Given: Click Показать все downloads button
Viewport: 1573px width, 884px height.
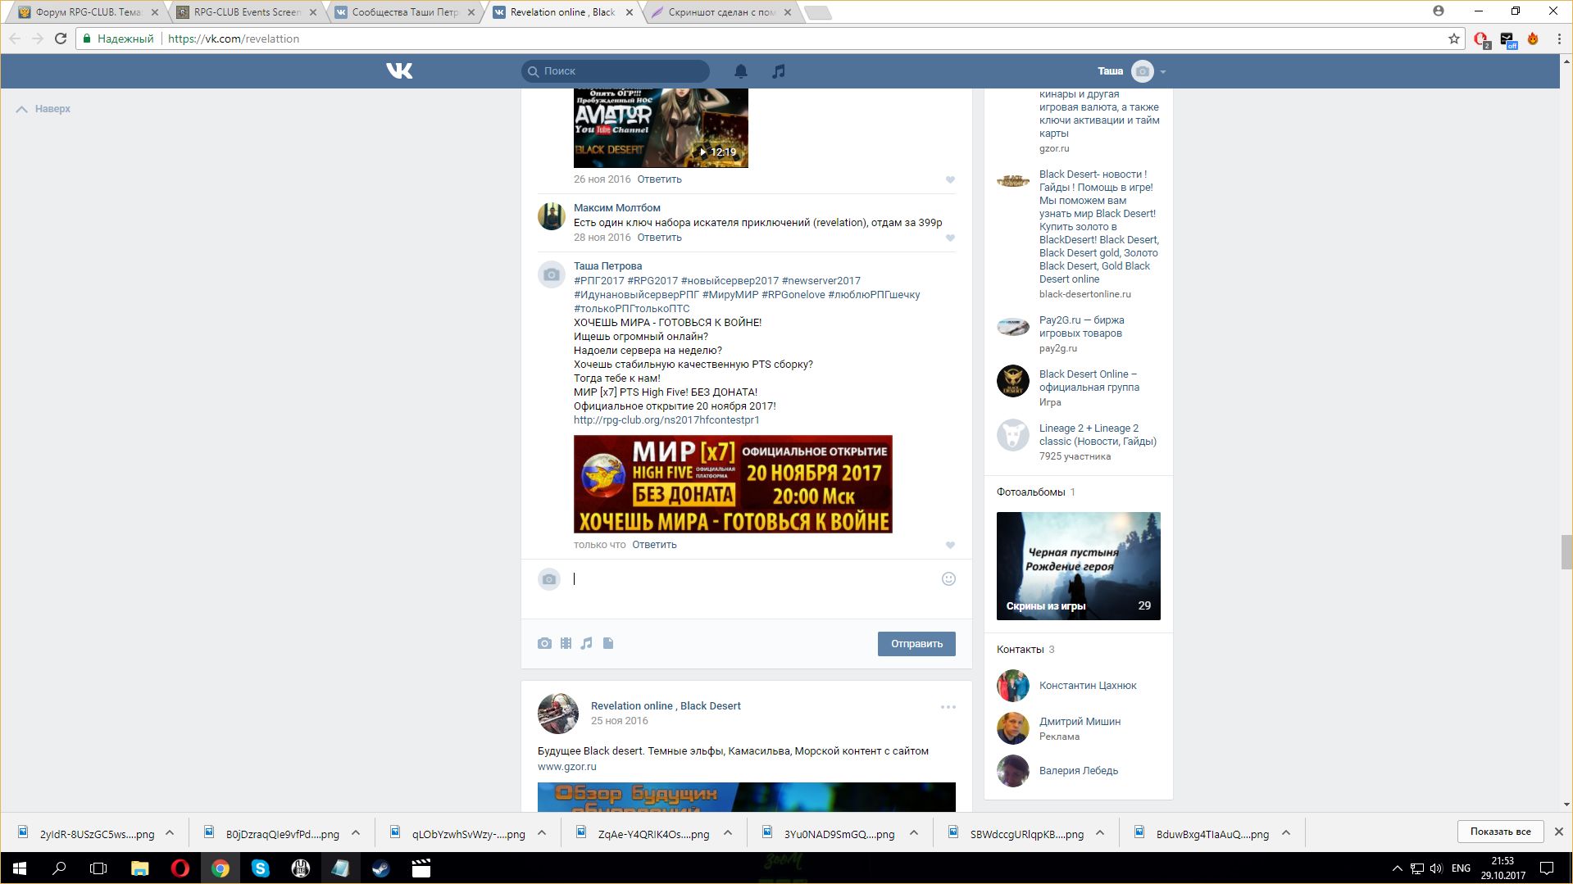Looking at the screenshot, I should (1500, 832).
